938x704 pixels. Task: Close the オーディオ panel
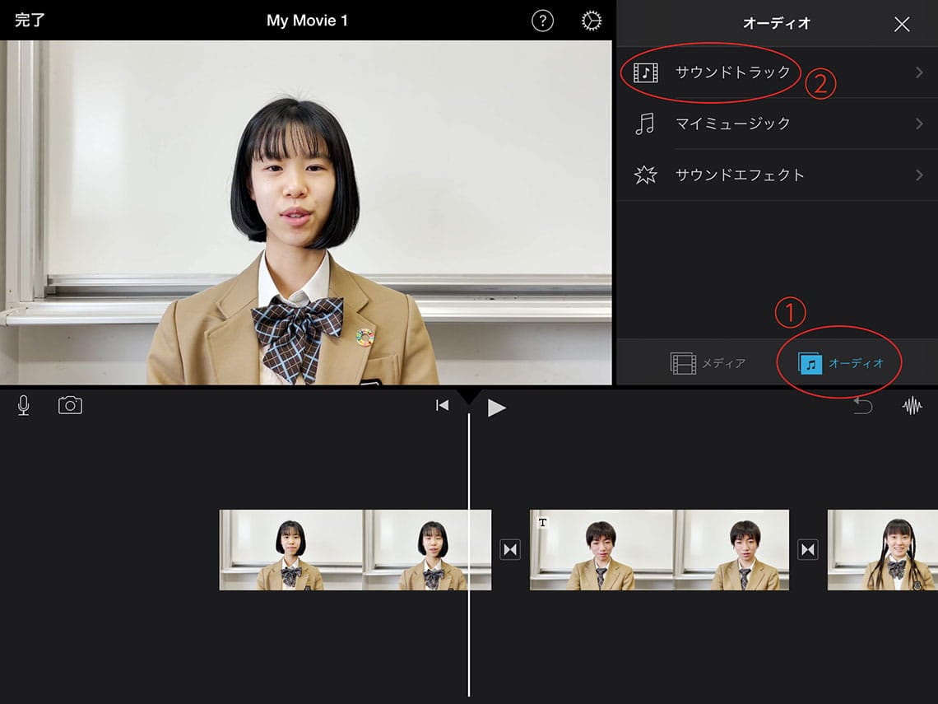point(902,24)
